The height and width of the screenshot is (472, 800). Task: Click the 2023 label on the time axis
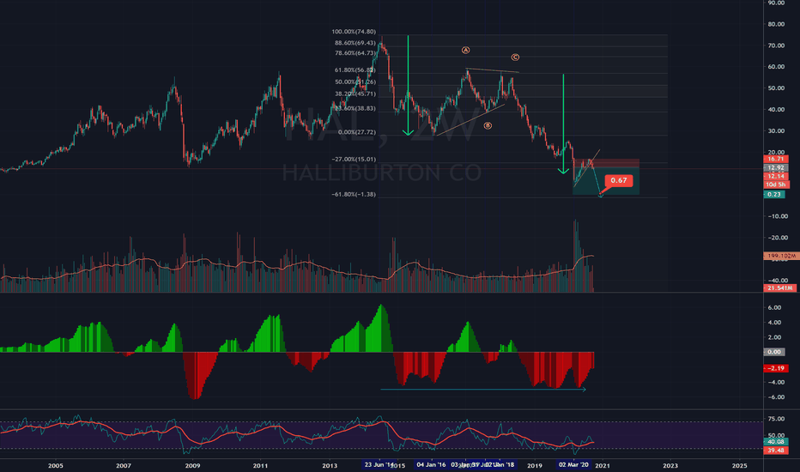tap(670, 465)
